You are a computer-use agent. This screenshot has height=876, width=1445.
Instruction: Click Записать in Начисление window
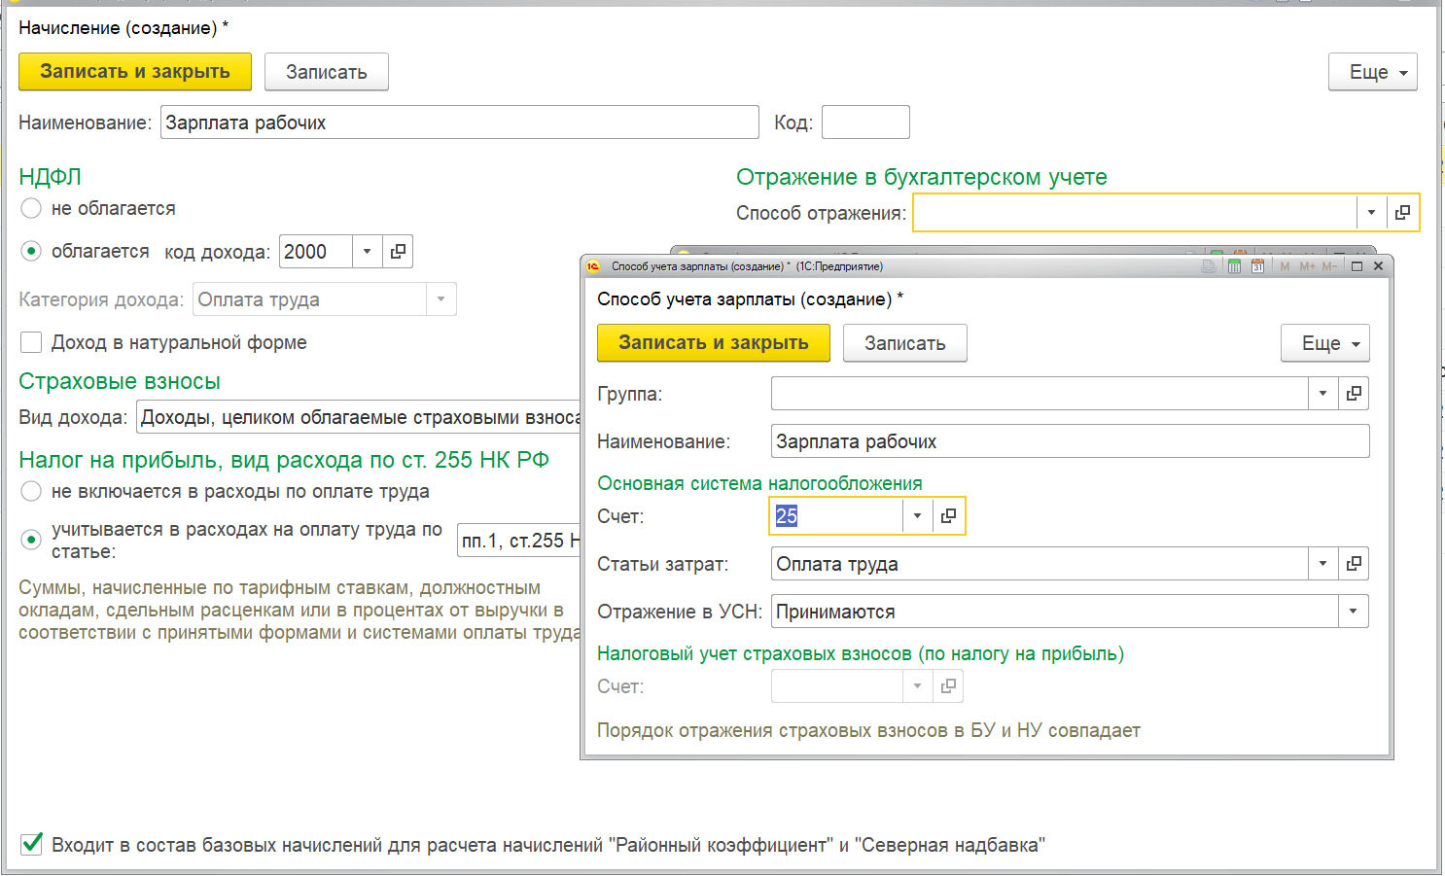[327, 72]
